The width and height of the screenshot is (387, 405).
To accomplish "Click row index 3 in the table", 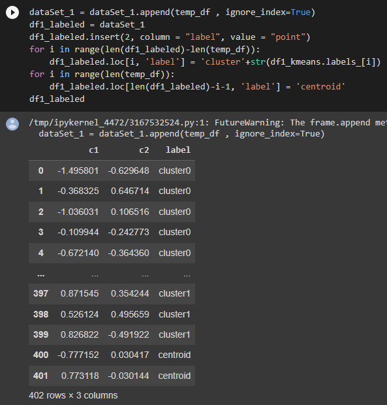I will click(40, 232).
